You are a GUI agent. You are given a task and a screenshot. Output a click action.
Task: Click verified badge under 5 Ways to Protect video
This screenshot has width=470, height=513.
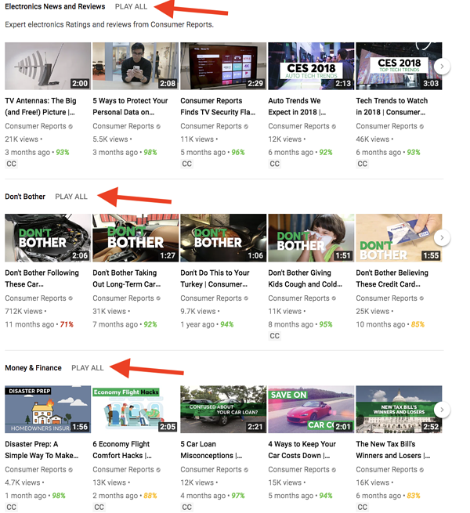[x=158, y=127]
